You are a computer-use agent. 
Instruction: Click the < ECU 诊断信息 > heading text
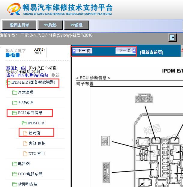point(93,78)
